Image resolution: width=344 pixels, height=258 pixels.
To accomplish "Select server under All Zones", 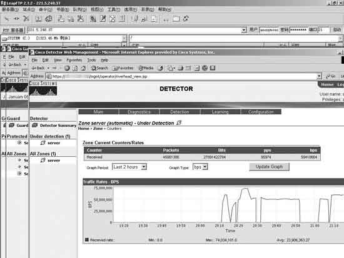I will pos(54,161).
